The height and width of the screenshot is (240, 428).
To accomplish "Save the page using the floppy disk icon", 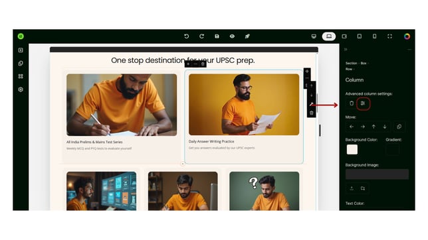I will [217, 36].
